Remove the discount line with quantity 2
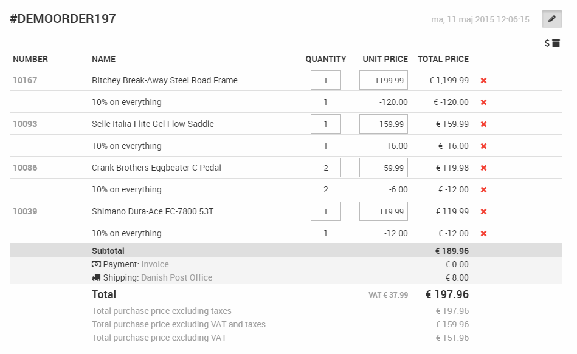Screen dimensions: 577x354 click(x=484, y=189)
